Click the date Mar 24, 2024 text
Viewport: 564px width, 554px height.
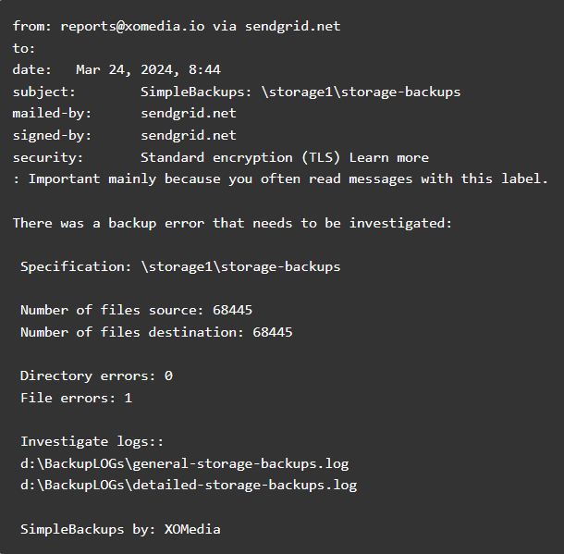[148, 69]
